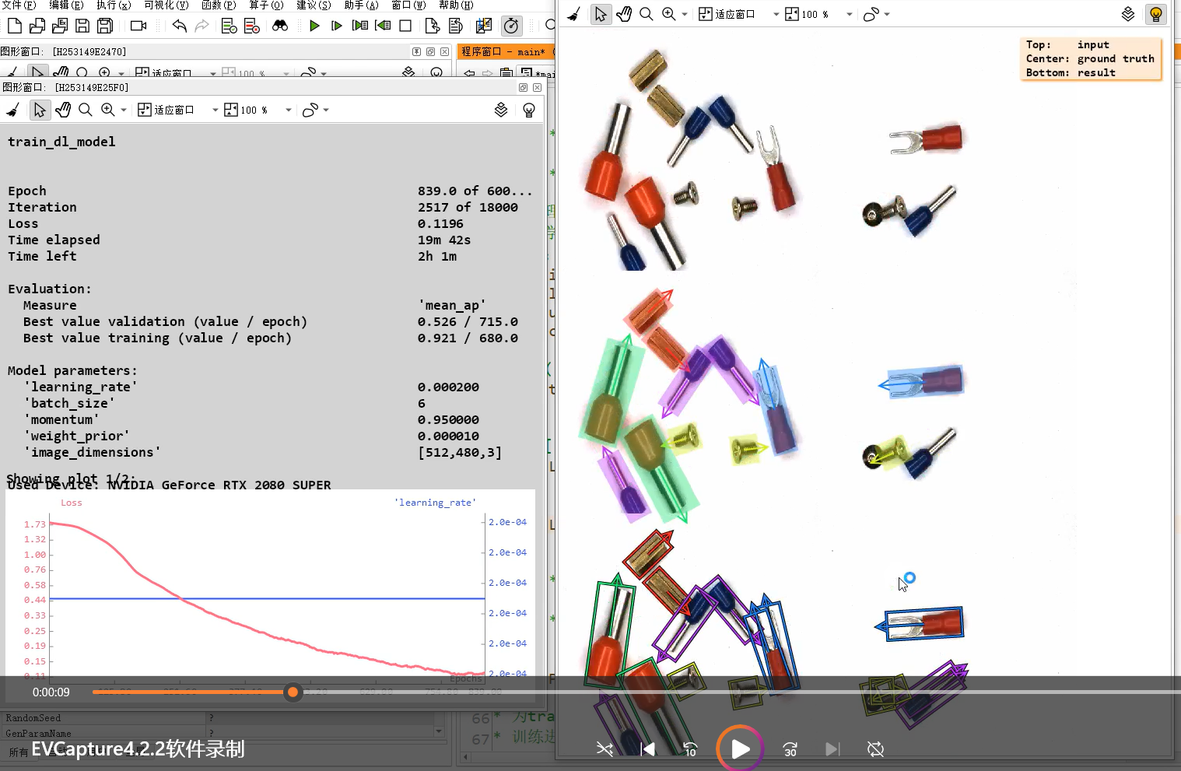Click the RandomSeed value field
The width and height of the screenshot is (1181, 771).
coord(325,718)
